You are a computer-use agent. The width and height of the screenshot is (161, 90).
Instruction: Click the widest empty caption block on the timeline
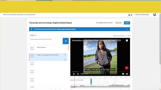[123, 81]
